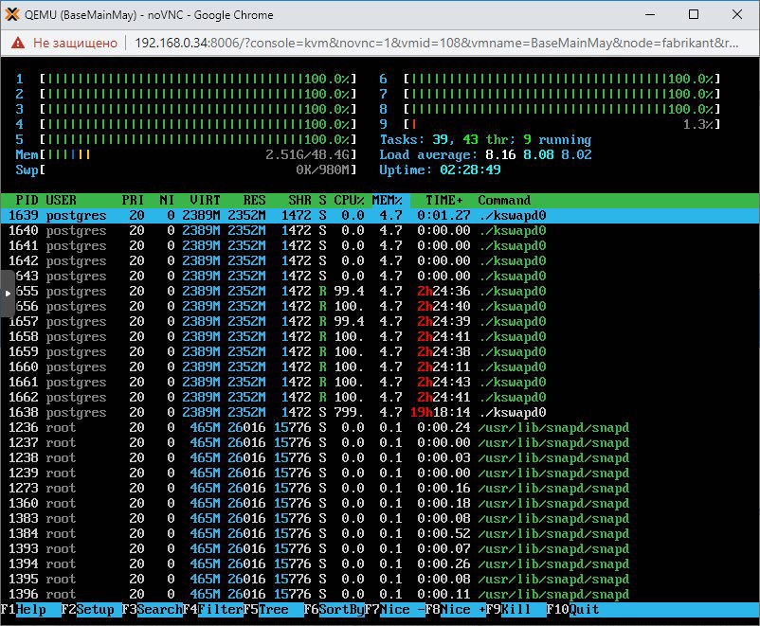Sort by PID column header

tap(27, 200)
